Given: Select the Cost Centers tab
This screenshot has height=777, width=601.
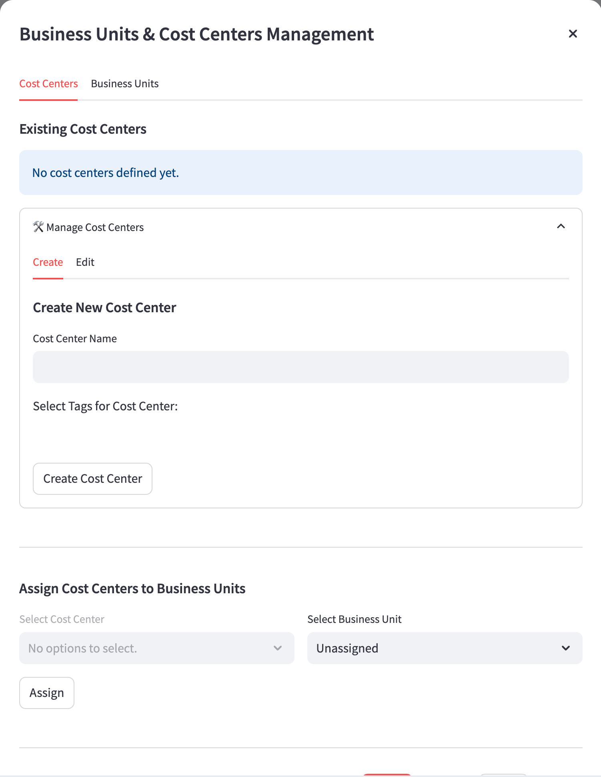Looking at the screenshot, I should pos(48,84).
